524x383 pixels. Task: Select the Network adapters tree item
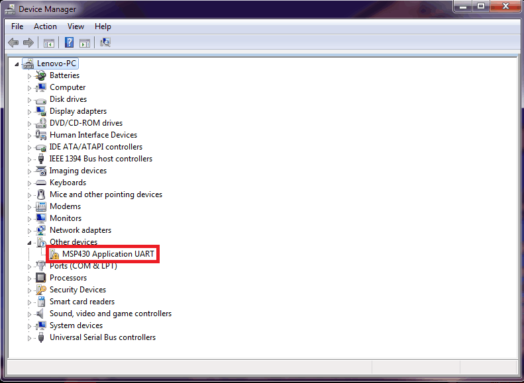[80, 230]
